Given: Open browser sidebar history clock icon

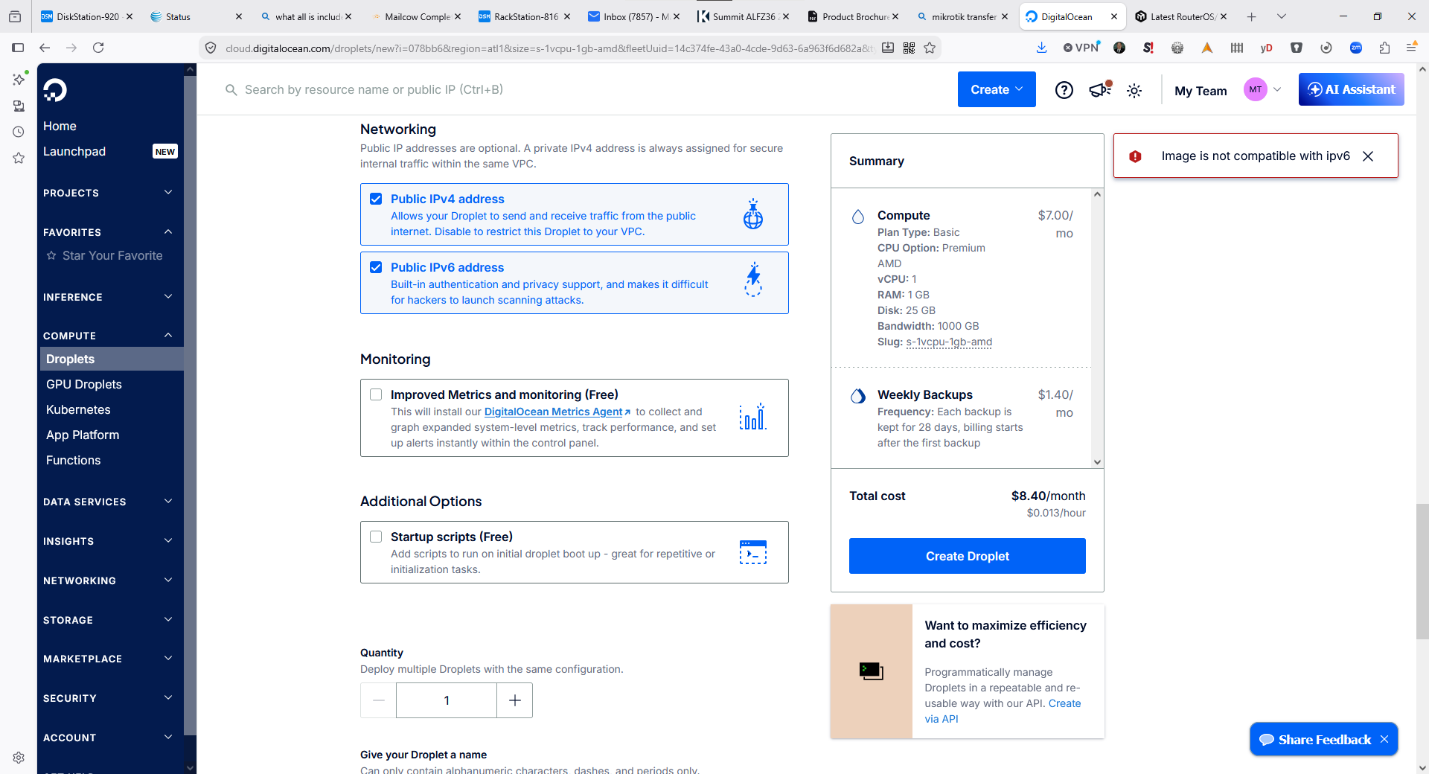Looking at the screenshot, I should [19, 132].
